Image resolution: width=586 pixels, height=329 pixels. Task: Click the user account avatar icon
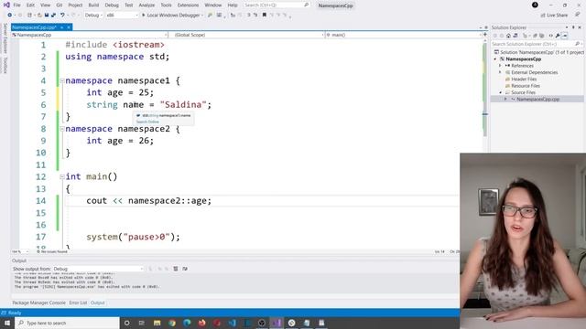click(535, 5)
